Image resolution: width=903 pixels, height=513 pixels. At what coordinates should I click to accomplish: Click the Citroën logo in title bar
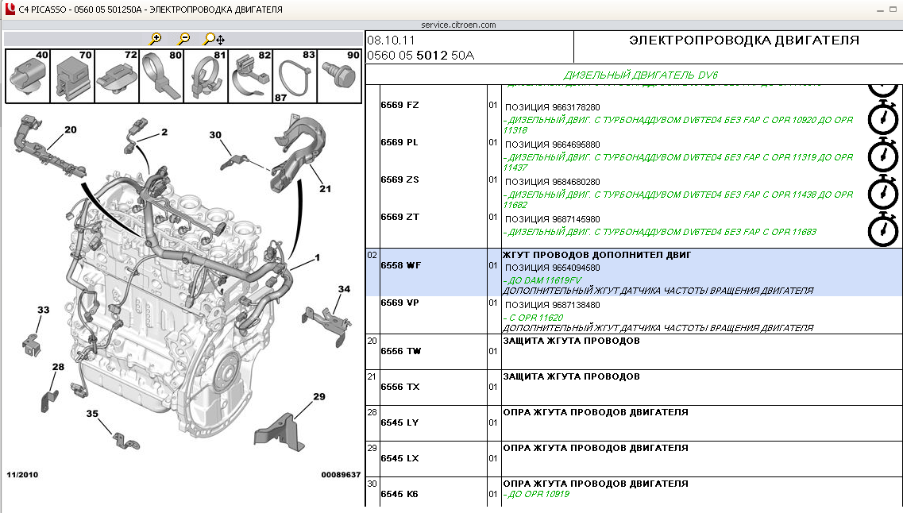click(10, 10)
